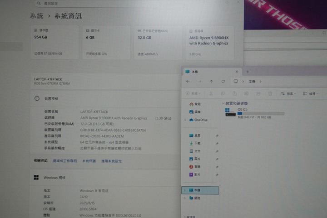Screen dimensions: 327x218
Task: Go up one folder level
Action: pyautogui.click(x=211, y=81)
